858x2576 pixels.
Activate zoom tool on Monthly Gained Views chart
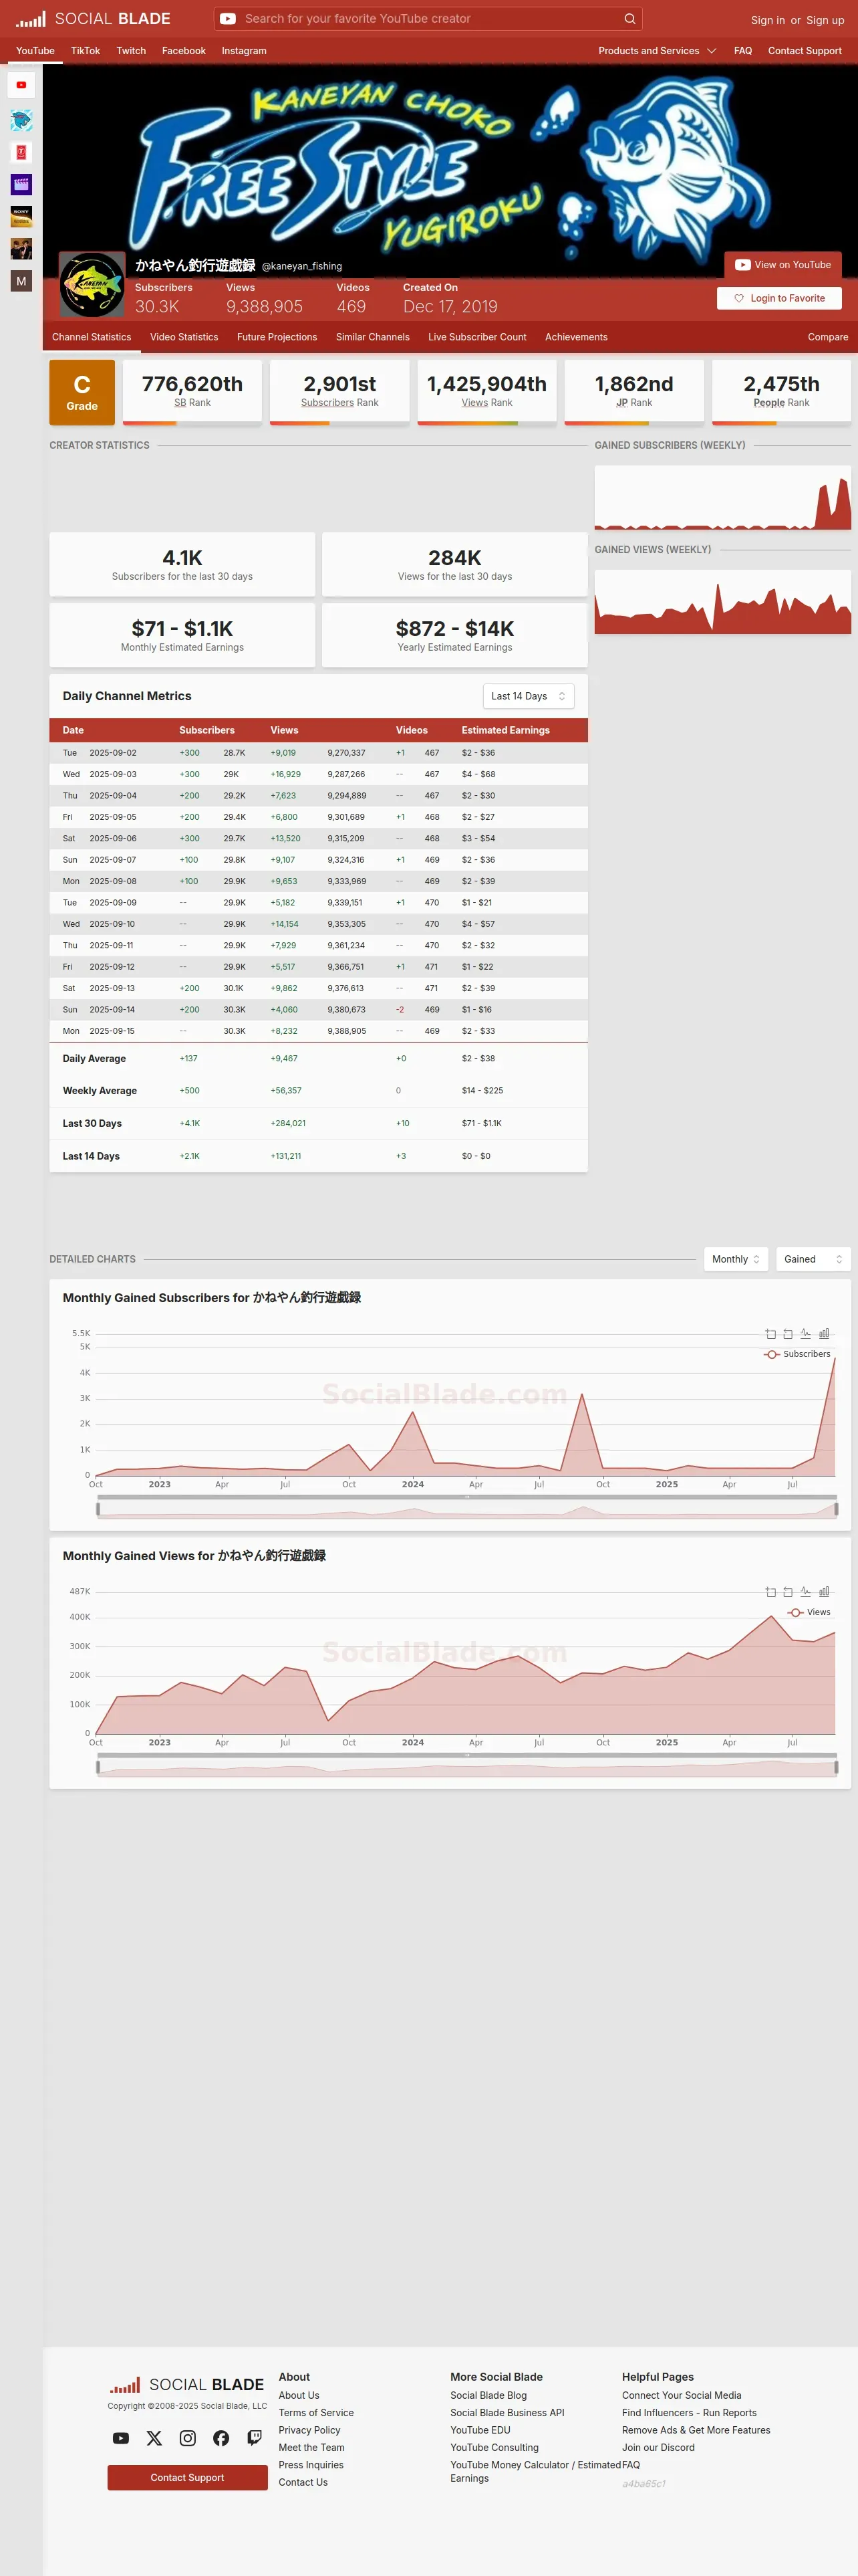tap(770, 1591)
